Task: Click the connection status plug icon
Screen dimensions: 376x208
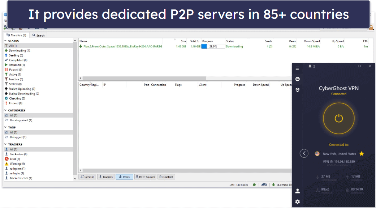Action: pyautogui.click(x=254, y=185)
